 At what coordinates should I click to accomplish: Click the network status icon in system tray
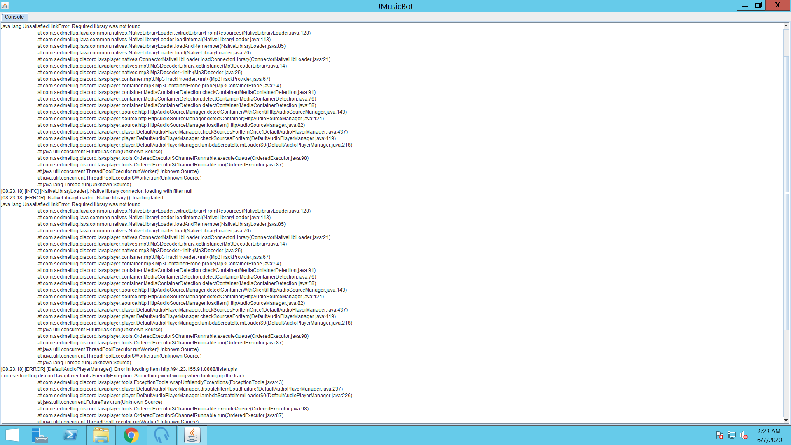[732, 435]
